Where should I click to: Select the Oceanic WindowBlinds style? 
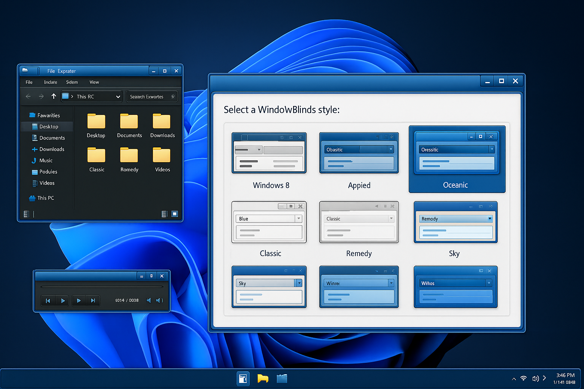456,160
